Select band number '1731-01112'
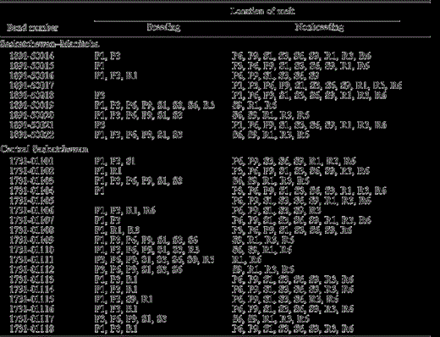Image resolution: width=440 pixels, height=337 pixels. 31,270
